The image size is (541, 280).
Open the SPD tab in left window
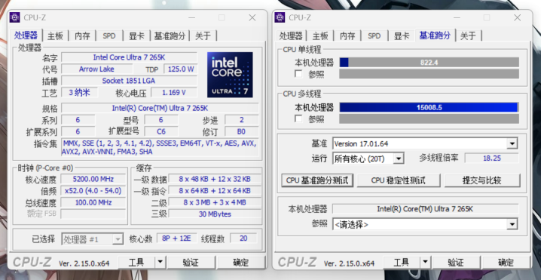point(109,35)
